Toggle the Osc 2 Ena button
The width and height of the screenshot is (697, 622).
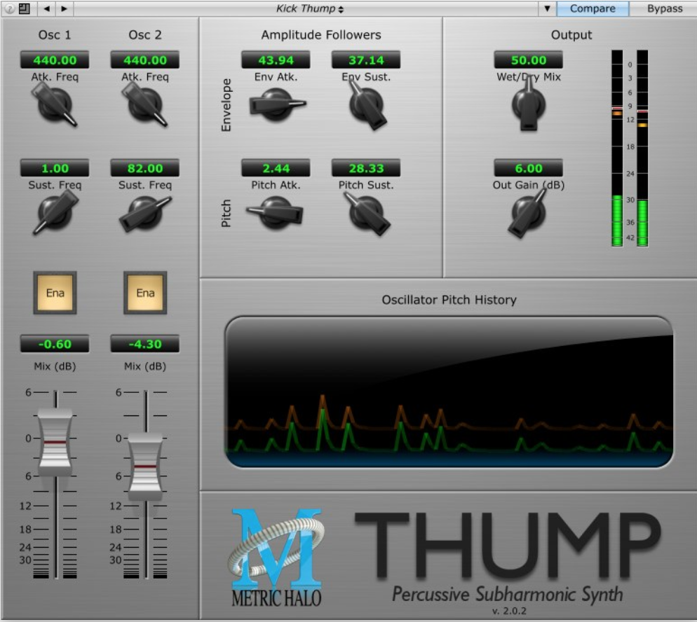[x=145, y=293]
